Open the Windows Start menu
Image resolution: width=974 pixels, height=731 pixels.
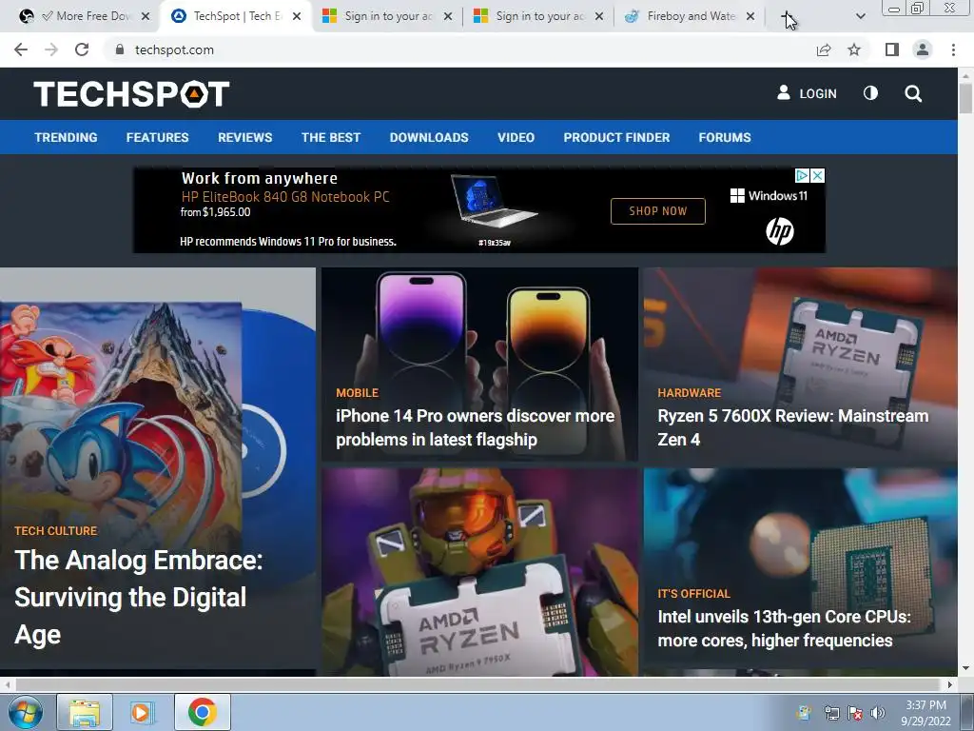[x=25, y=712]
